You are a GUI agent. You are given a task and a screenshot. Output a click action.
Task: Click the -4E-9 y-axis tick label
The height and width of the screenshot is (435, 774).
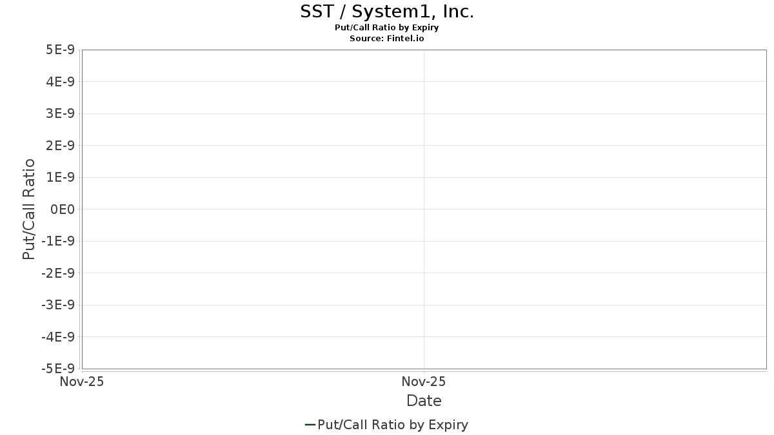click(58, 336)
